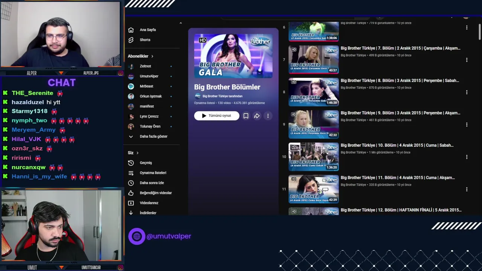Click chat username Hanni_is_my_wife
Screen dimensions: 482x271
coord(39,177)
